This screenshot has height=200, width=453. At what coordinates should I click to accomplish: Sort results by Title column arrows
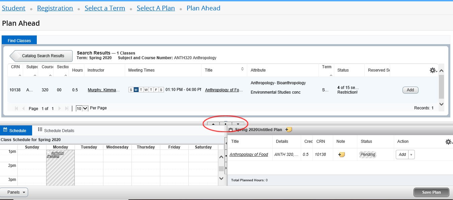242,69
